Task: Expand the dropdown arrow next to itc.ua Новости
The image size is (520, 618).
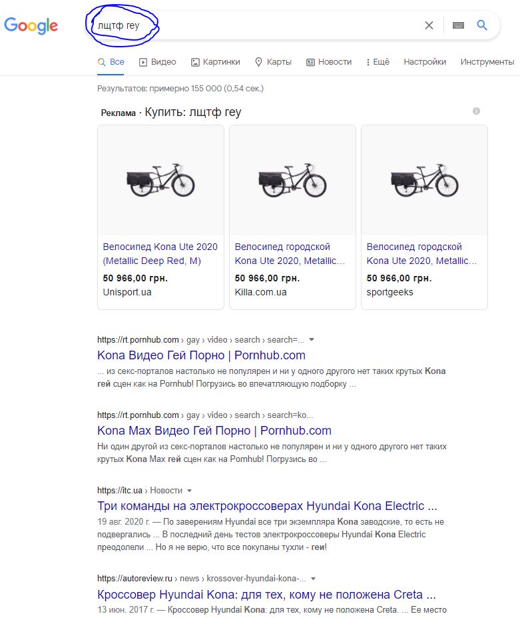Action: (x=189, y=491)
